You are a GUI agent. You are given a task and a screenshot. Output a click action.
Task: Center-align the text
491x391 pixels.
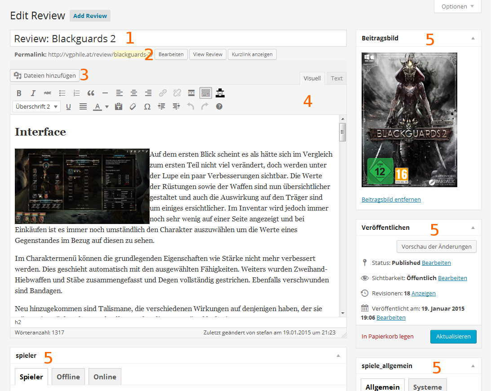click(134, 93)
